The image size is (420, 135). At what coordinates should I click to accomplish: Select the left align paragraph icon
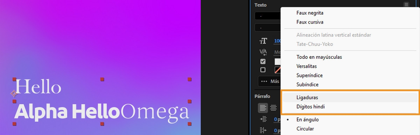coord(263,108)
